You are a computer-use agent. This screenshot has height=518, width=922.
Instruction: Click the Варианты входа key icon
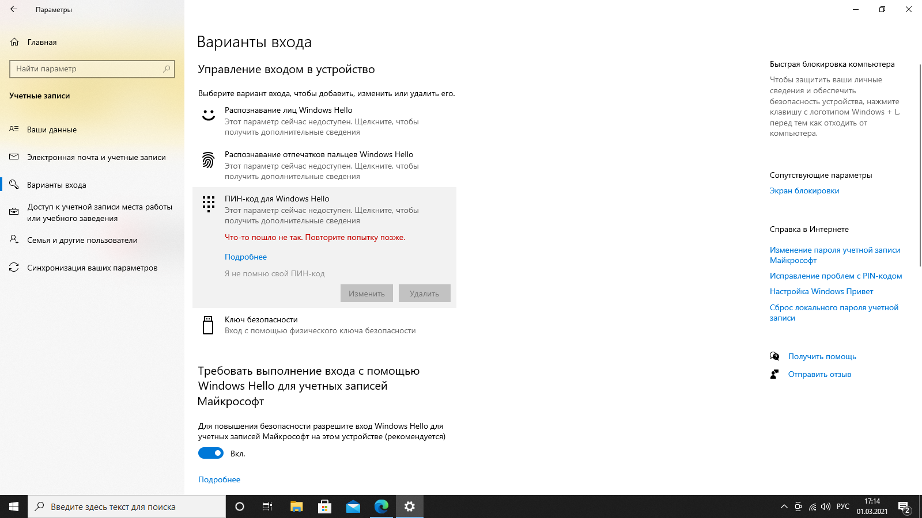point(14,184)
